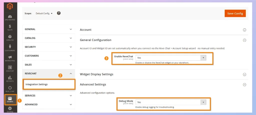Click 'Advanced configuration options.' text
This screenshot has height=115, width=256.
97,93
